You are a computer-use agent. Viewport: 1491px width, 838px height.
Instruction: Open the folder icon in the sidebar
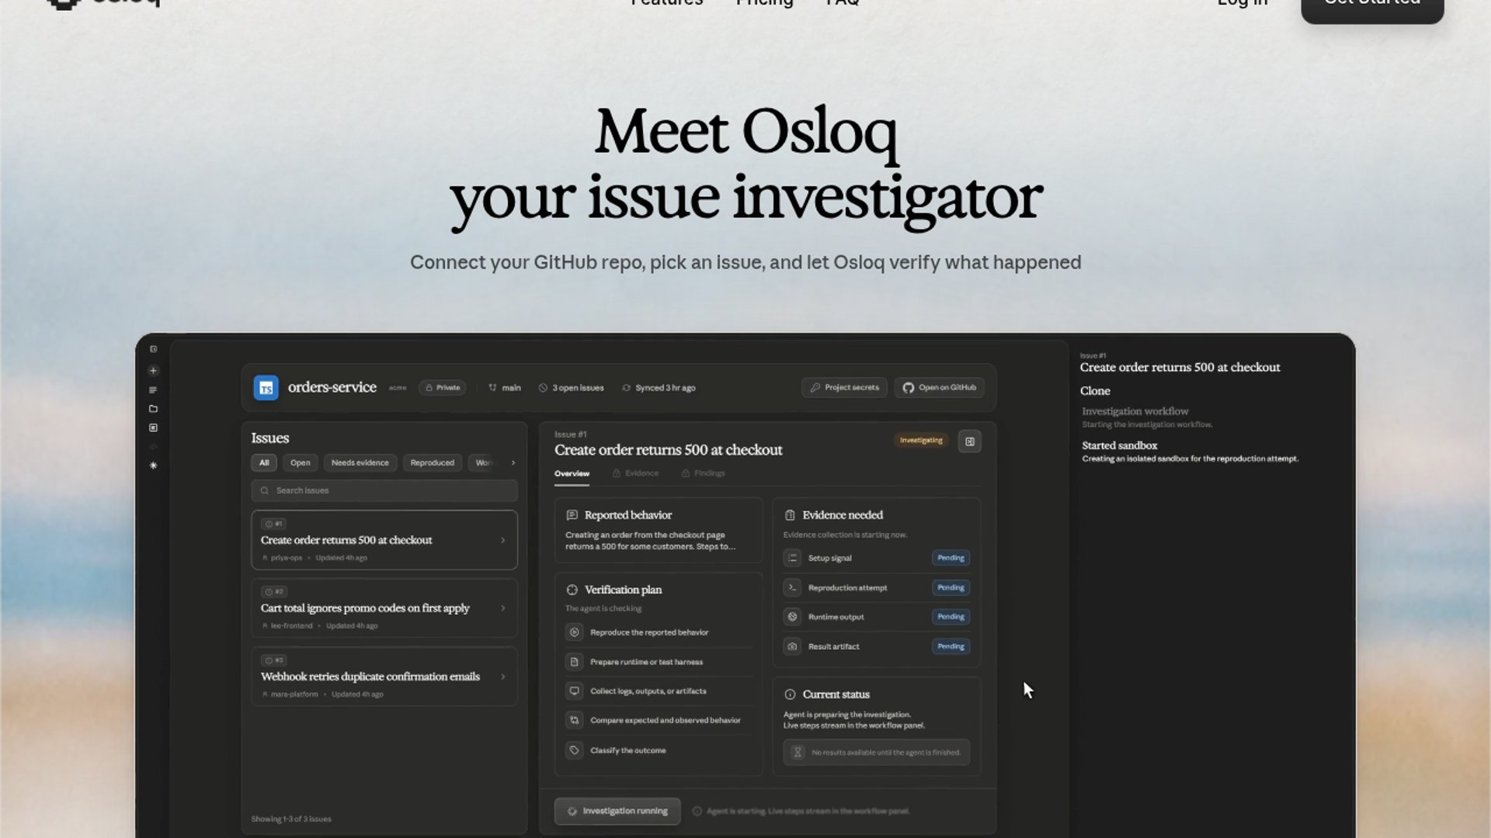[153, 409]
